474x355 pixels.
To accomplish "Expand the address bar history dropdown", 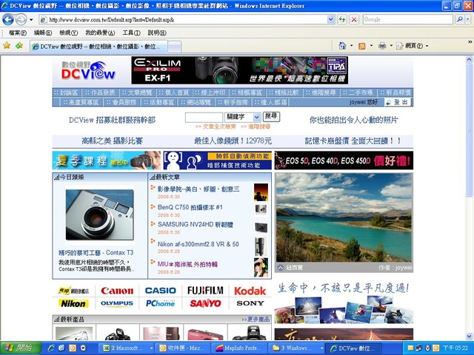I will (331, 20).
